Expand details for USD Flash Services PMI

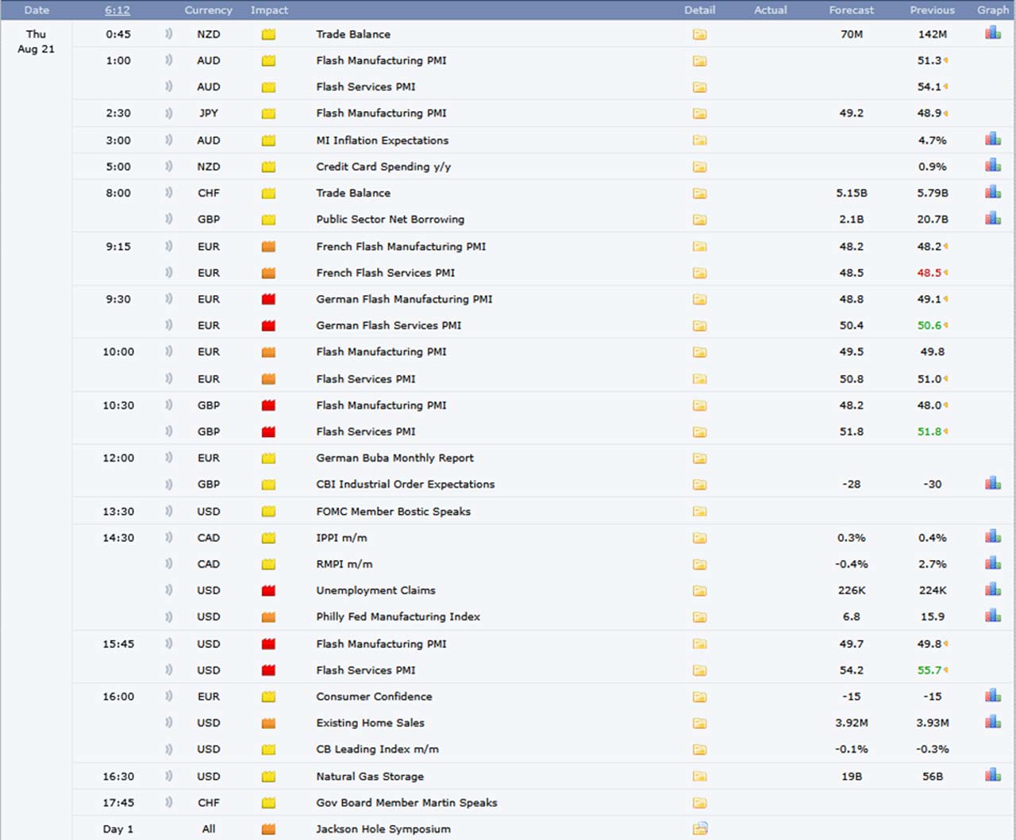pos(699,670)
